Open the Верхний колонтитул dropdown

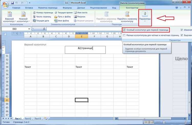pyautogui.click(x=9, y=17)
